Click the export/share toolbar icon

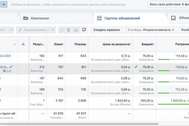point(84,30)
